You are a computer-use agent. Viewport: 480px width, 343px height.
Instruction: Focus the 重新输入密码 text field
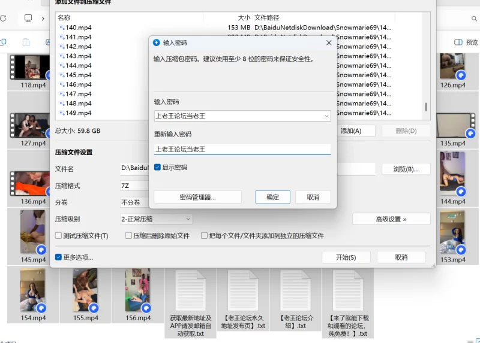click(x=242, y=149)
